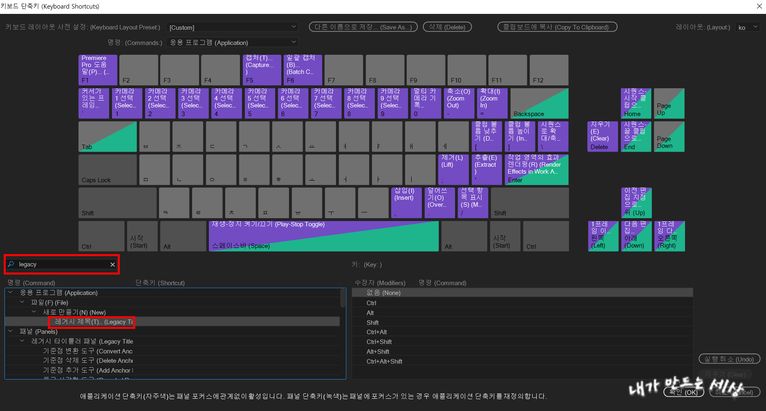The image size is (766, 411).
Task: Close the Keyboard Shortcuts dialog
Action: coord(759,6)
